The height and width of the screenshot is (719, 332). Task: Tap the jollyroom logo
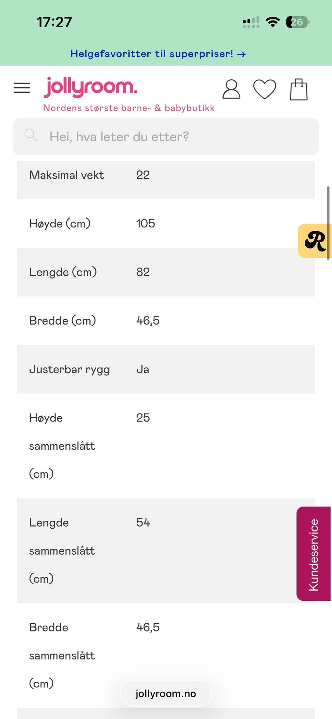coord(91,87)
